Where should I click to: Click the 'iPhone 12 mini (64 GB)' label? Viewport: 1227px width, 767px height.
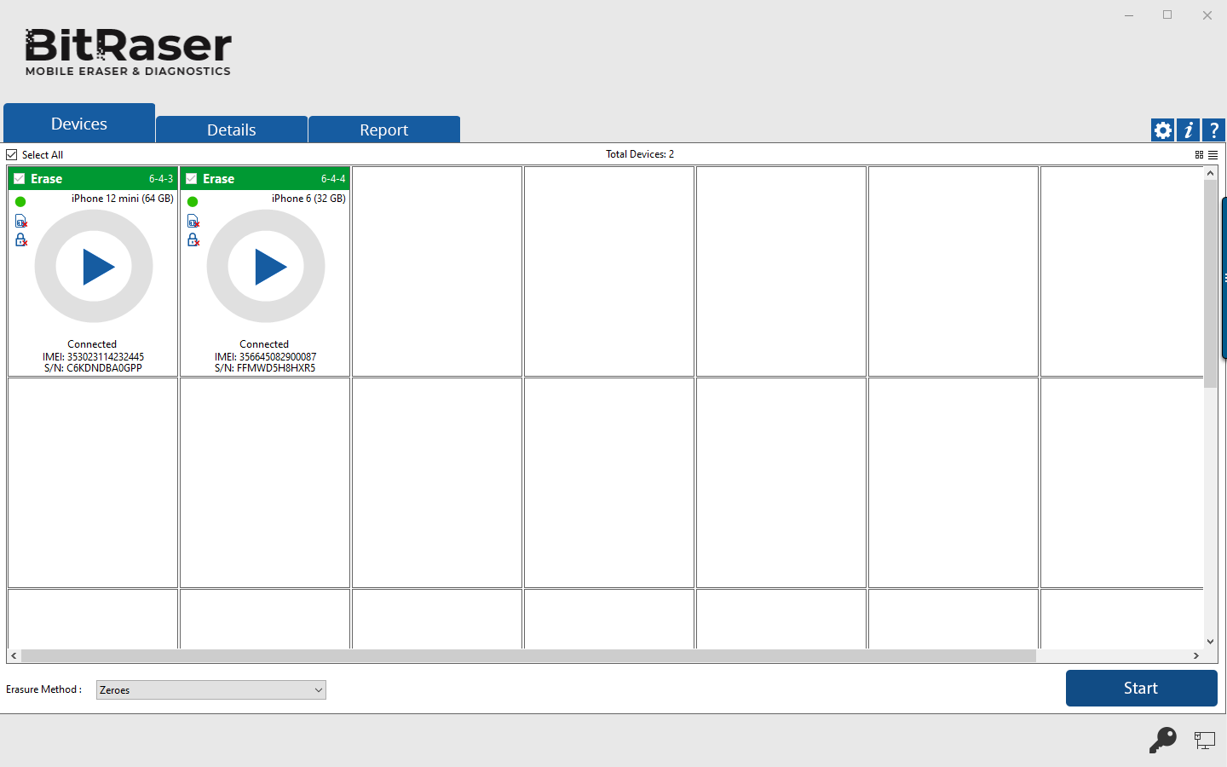click(x=123, y=199)
